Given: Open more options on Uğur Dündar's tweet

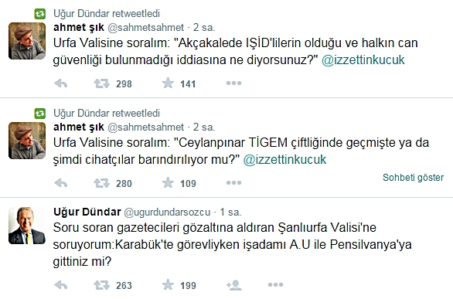Looking at the screenshot, I should pyautogui.click(x=276, y=285).
